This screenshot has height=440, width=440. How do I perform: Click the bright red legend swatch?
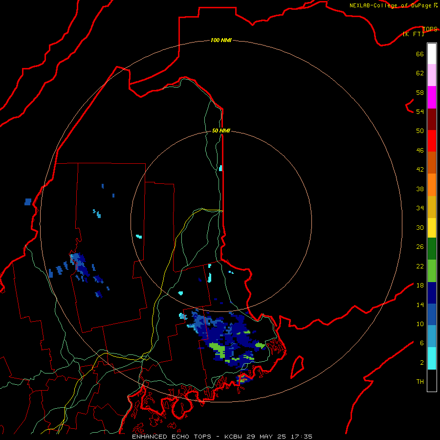click(x=432, y=141)
